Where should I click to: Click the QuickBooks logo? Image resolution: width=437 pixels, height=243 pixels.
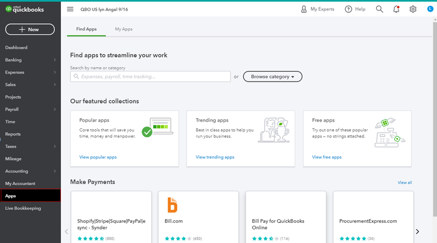click(24, 9)
